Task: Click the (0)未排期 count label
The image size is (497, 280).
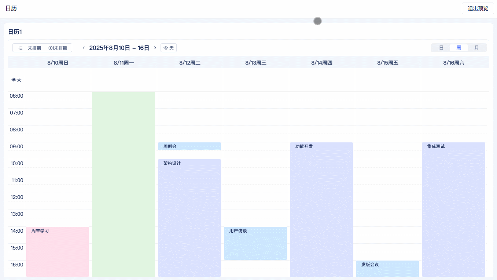Action: 58,48
